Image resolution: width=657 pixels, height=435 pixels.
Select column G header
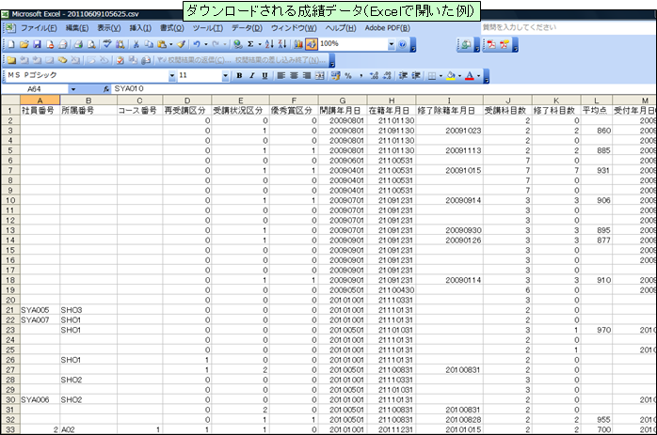[343, 101]
